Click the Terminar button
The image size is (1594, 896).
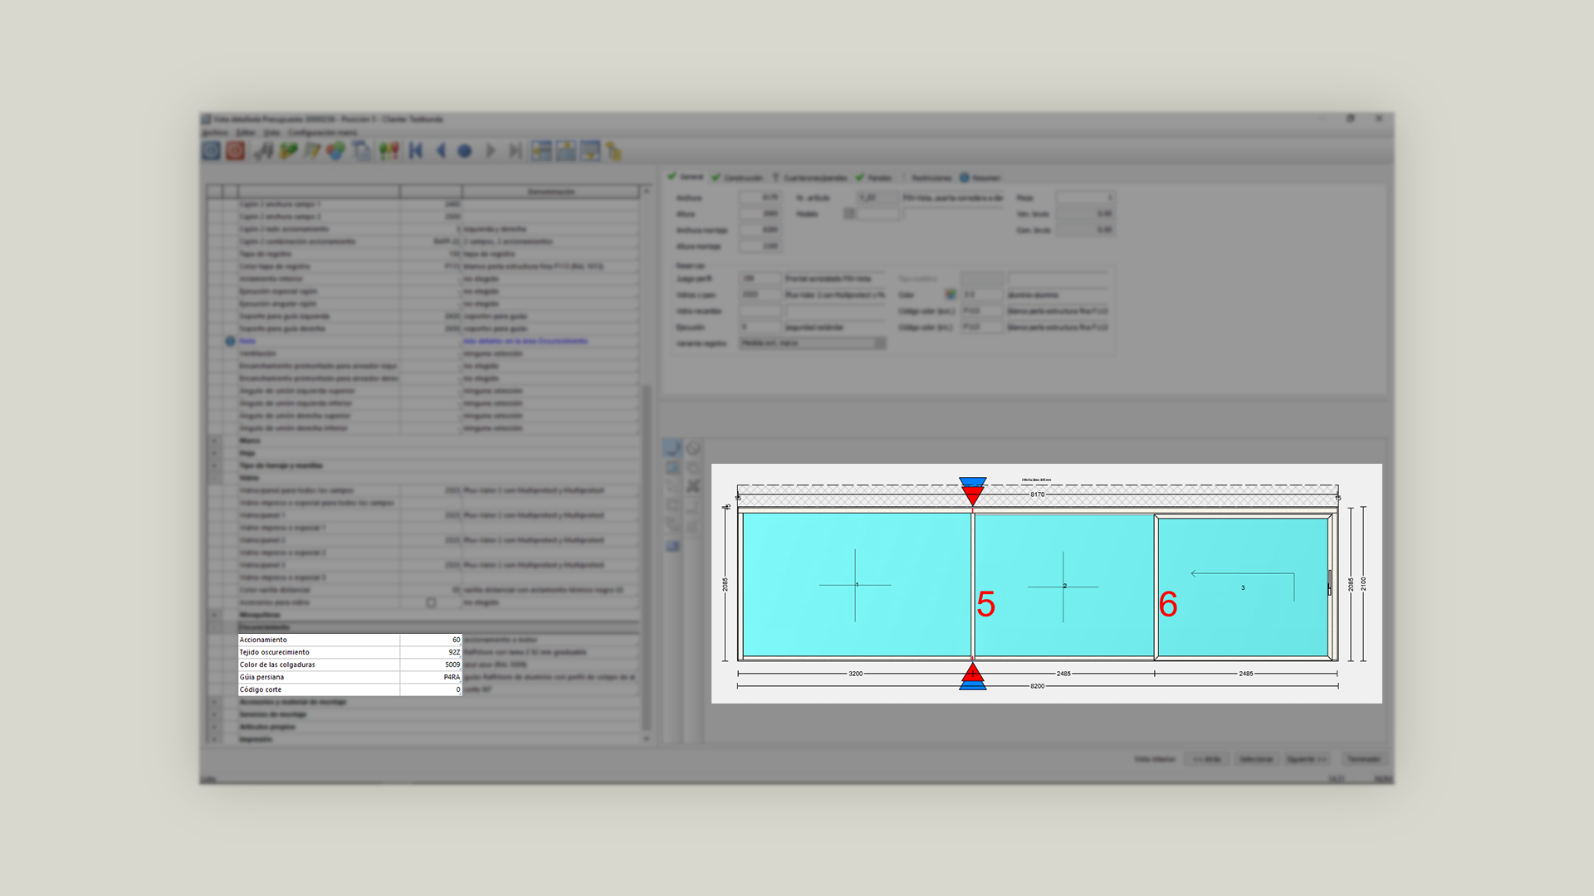1363,759
